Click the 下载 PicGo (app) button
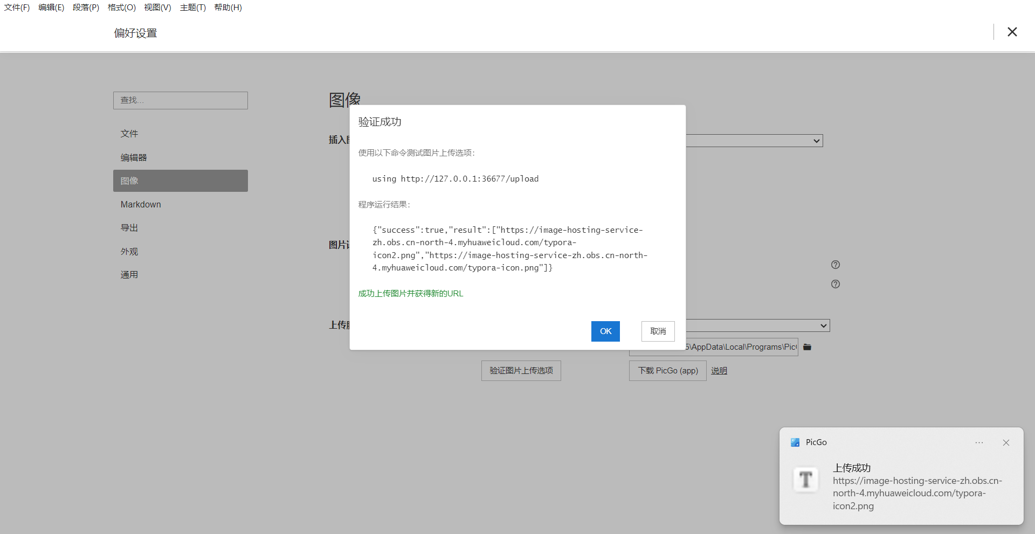The height and width of the screenshot is (534, 1035). 667,371
